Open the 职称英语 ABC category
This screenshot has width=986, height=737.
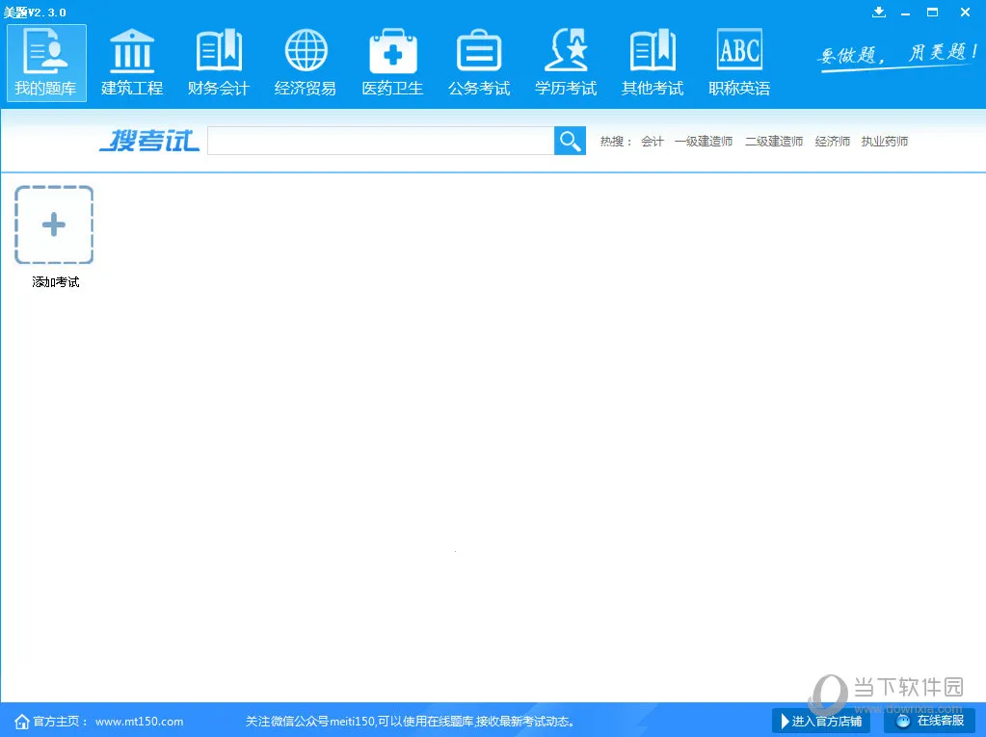click(738, 61)
